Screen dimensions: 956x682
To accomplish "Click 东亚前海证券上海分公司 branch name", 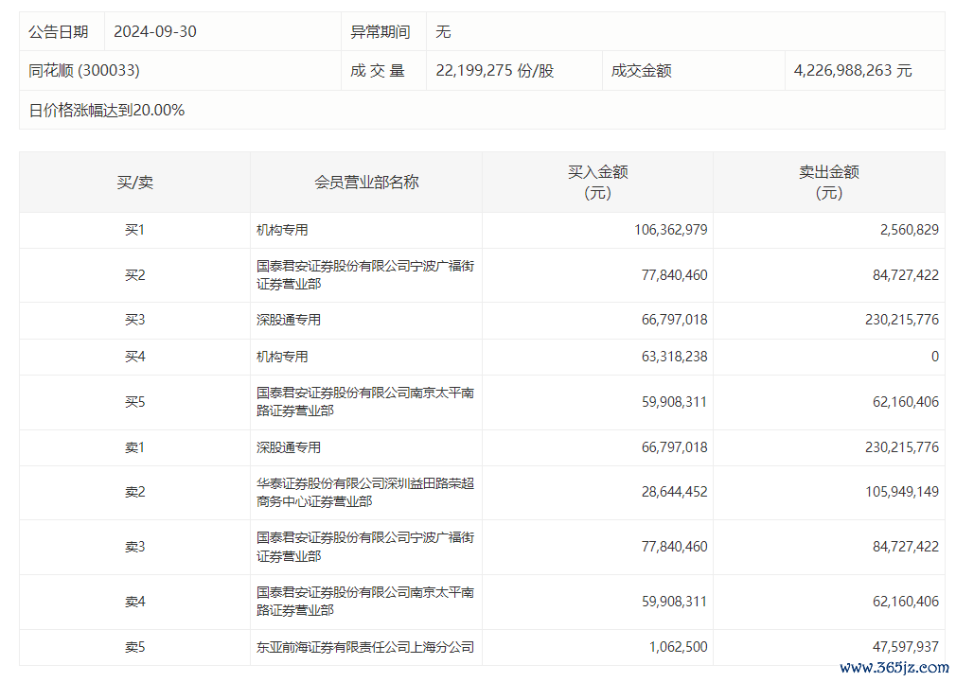I will 365,647.
